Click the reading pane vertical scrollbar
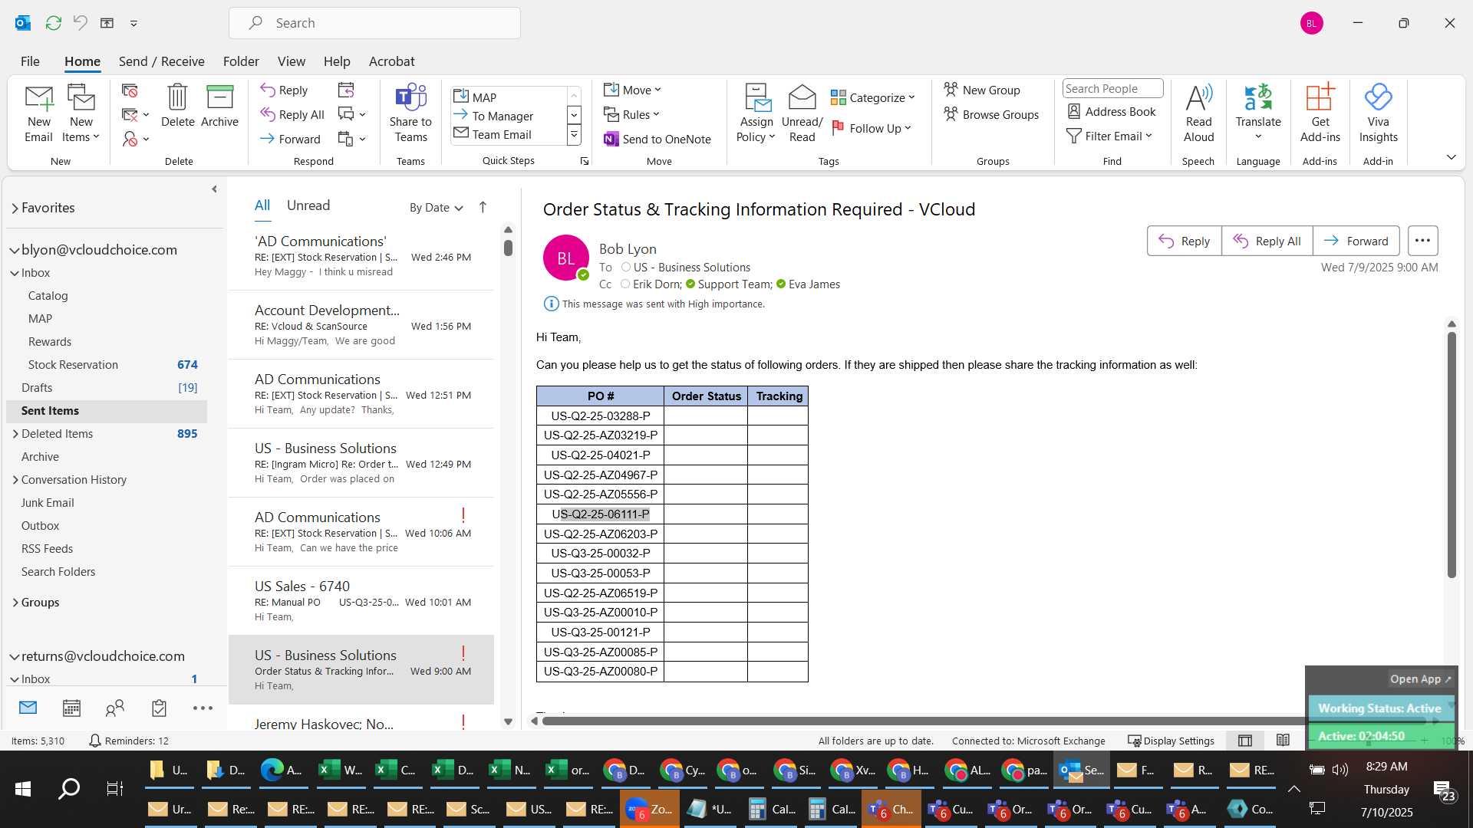The image size is (1473, 828). 1452,455
